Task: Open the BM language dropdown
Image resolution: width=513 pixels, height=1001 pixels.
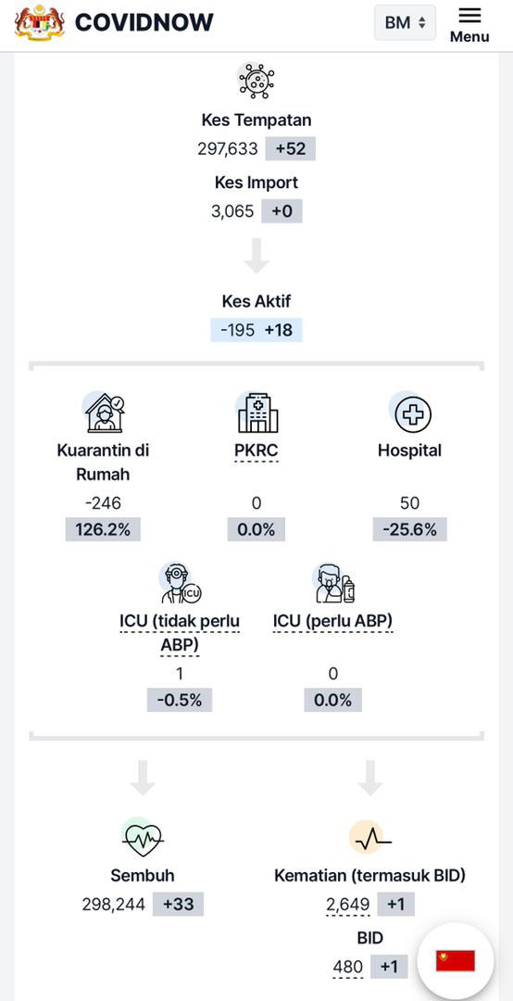Action: 405,23
